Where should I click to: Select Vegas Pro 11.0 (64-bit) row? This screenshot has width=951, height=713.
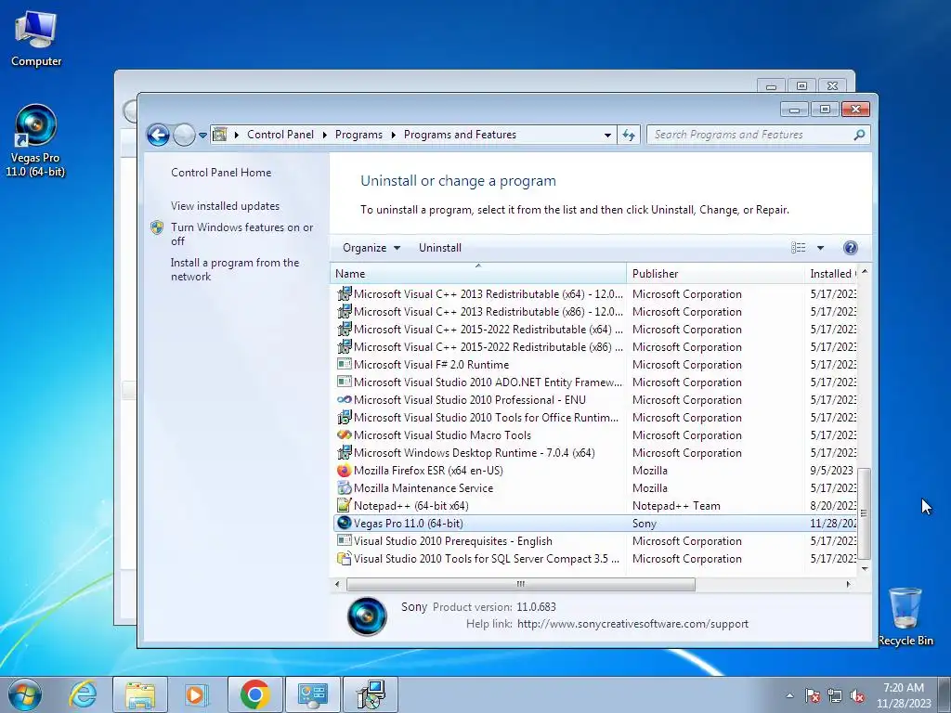point(594,523)
